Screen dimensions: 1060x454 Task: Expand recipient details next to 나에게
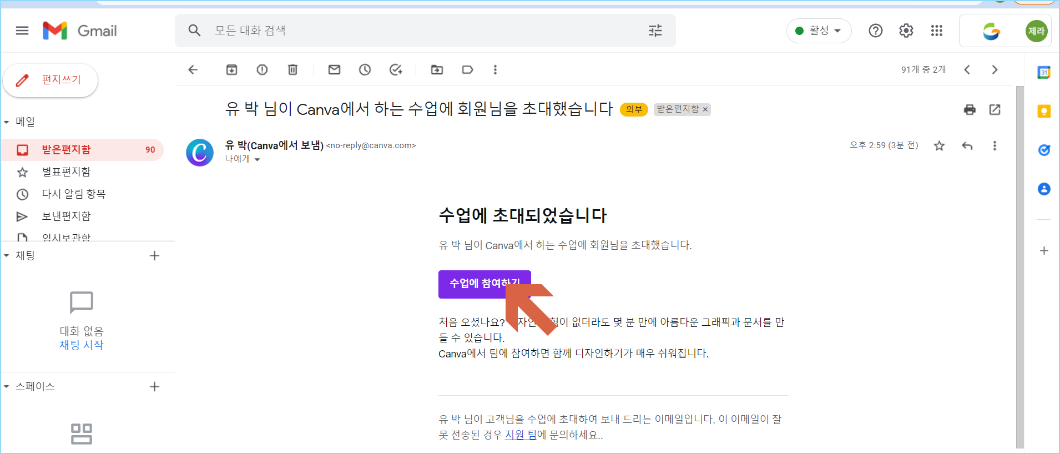pyautogui.click(x=257, y=159)
